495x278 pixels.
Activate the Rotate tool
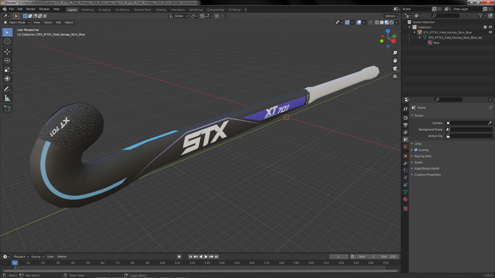point(7,60)
